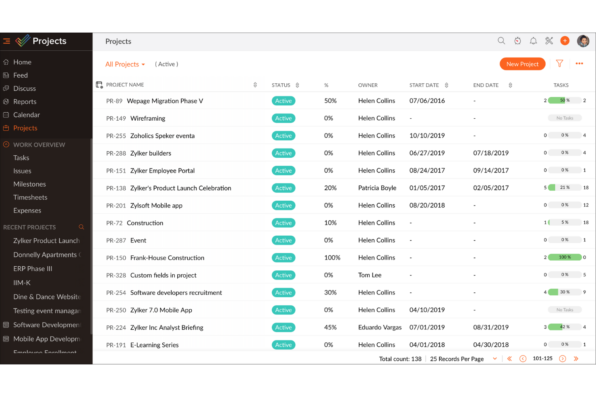The height and width of the screenshot is (397, 596).
Task: Open Home in the sidebar
Action: [x=22, y=62]
